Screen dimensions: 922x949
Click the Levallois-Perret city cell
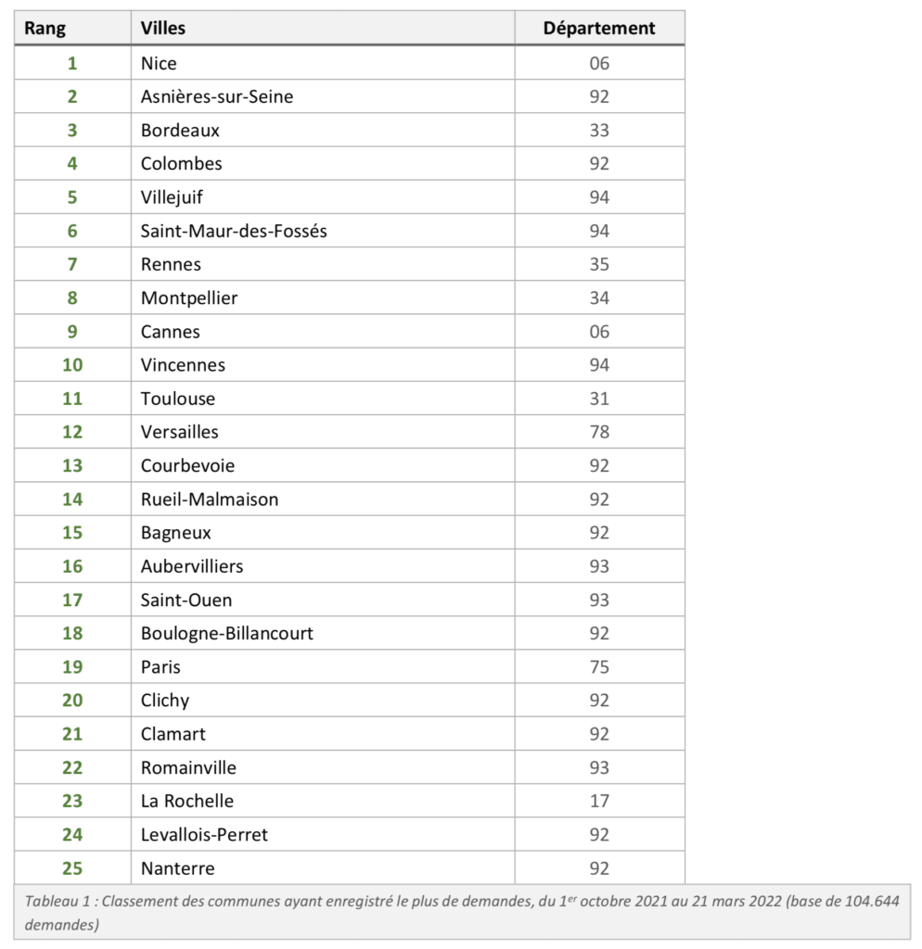(204, 834)
